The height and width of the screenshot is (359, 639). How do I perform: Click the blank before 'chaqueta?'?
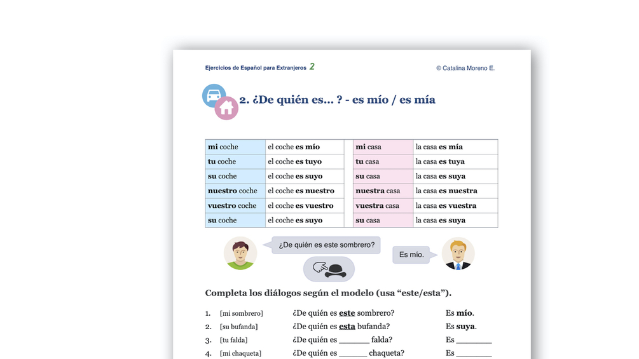click(353, 354)
